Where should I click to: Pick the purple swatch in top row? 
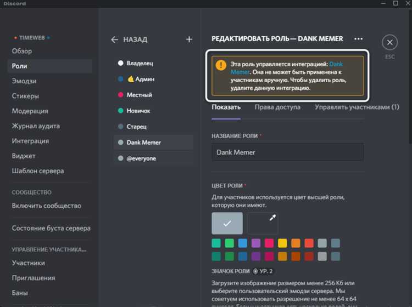click(256, 243)
